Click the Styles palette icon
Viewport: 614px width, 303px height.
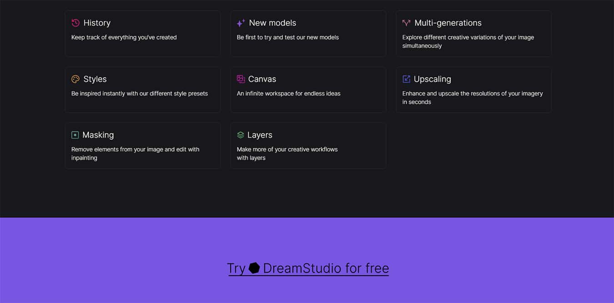[x=75, y=79]
